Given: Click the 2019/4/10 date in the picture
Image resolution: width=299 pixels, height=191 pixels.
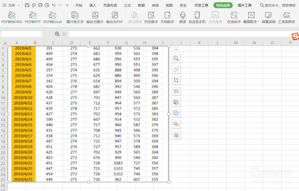Looking at the screenshot, I should tap(23, 98).
